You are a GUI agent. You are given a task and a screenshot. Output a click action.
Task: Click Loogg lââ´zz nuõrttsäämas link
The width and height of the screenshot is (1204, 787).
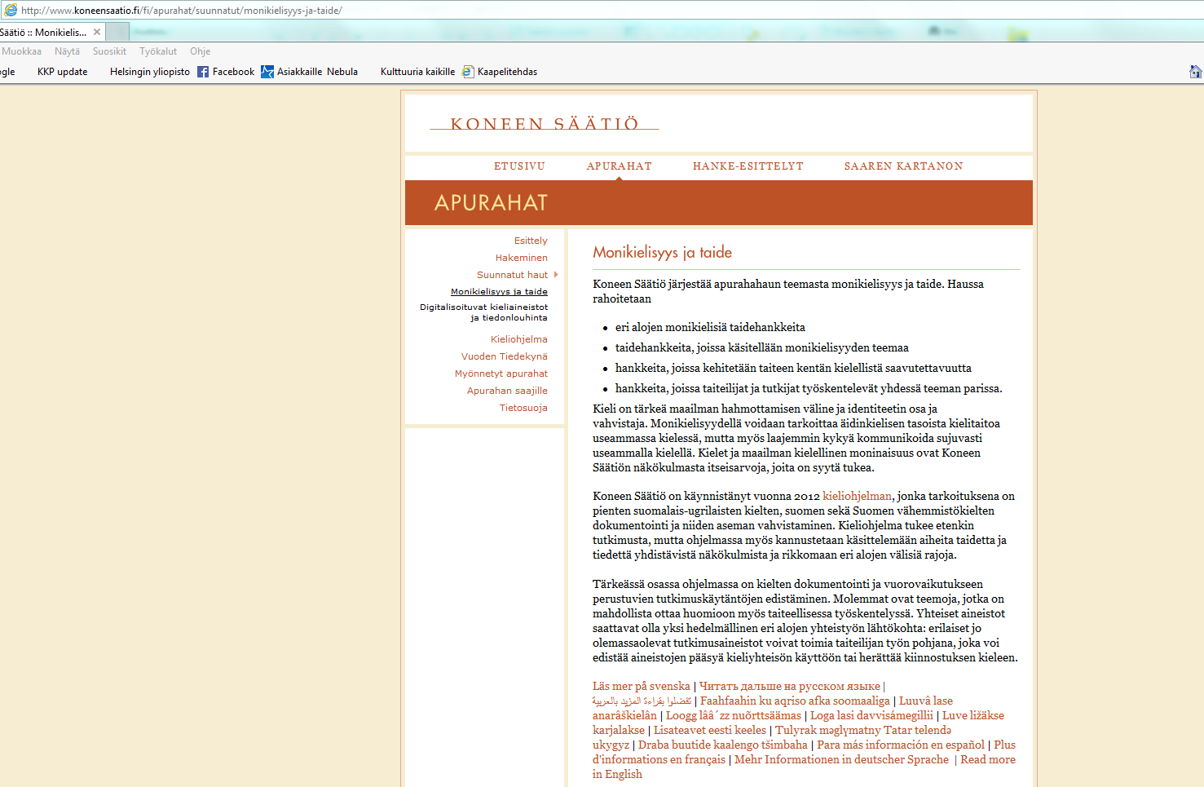point(734,716)
